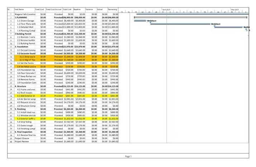
Task: Click the 5.1 Install steel roo task
Action: coord(26,112)
